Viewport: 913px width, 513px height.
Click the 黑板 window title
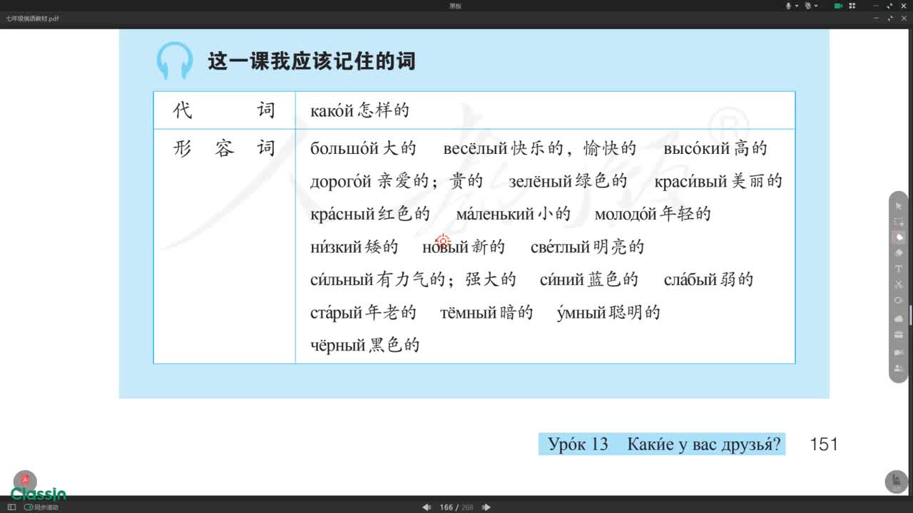[x=455, y=6]
